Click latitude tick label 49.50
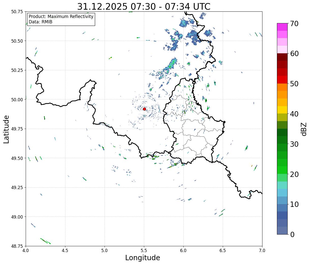Image resolution: width=310 pixels, height=264 pixels. 17,158
